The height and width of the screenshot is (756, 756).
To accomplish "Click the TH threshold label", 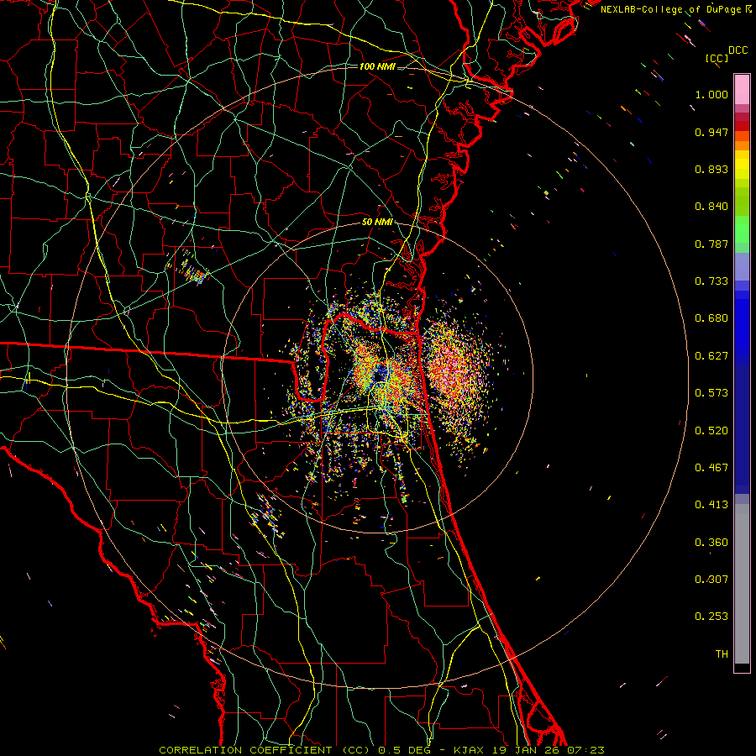I will click(722, 654).
